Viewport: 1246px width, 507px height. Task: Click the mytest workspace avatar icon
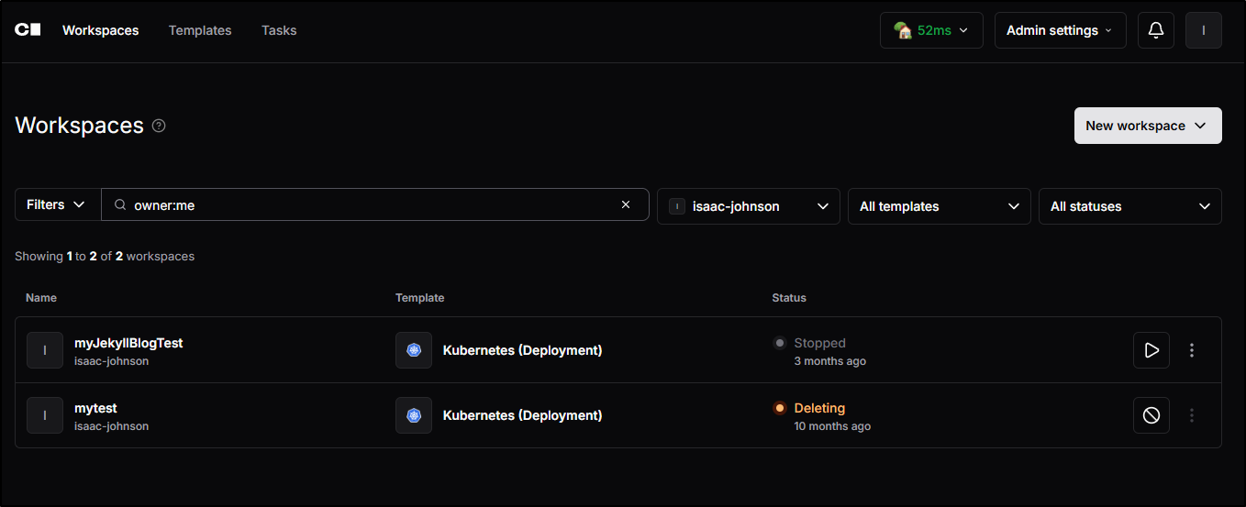point(45,415)
